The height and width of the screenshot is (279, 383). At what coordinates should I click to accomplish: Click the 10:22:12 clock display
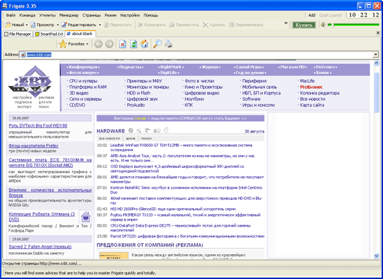pyautogui.click(x=364, y=15)
